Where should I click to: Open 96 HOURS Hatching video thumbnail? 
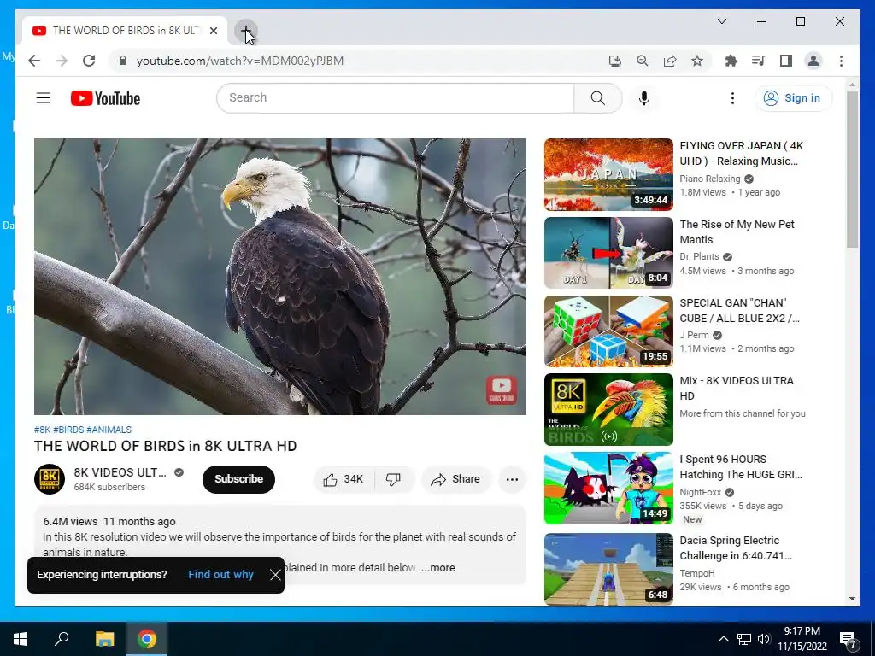point(608,488)
